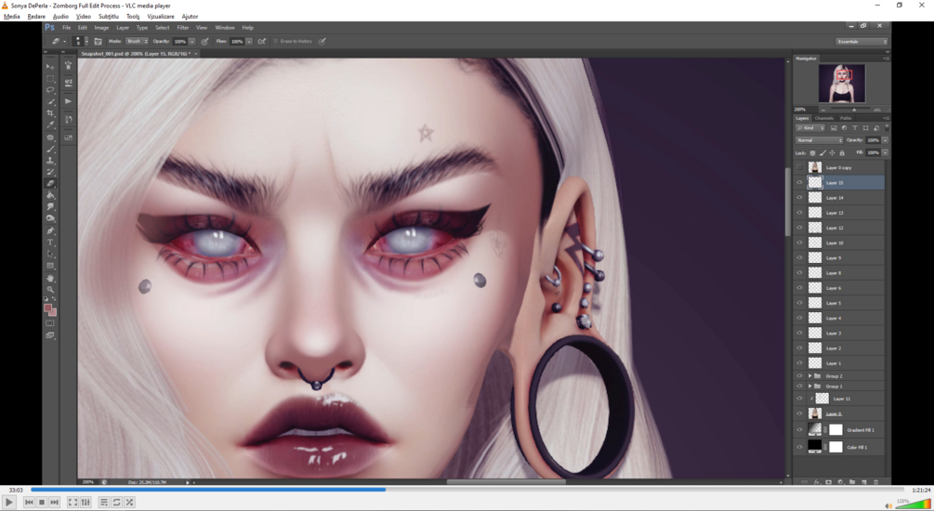Switch to the Channels tab
934x511 pixels.
coord(823,118)
